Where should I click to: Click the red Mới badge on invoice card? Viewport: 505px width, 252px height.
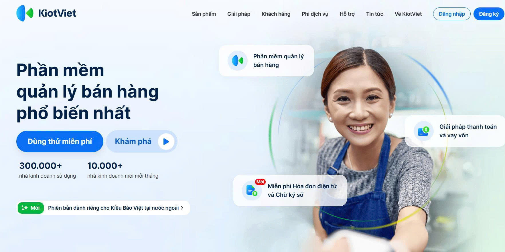point(260,182)
